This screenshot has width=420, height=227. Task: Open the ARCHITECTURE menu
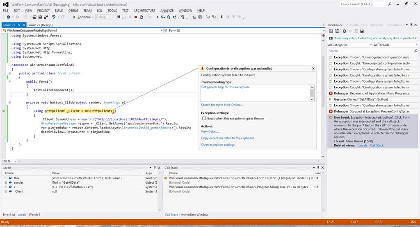[144, 11]
